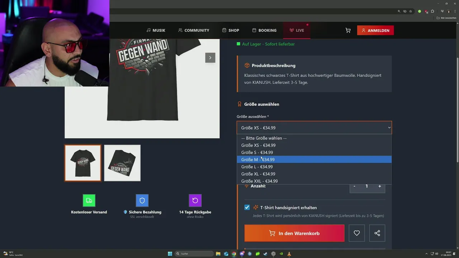
Task: Click the Sichere Bezahlung shield icon
Action: [x=142, y=201]
